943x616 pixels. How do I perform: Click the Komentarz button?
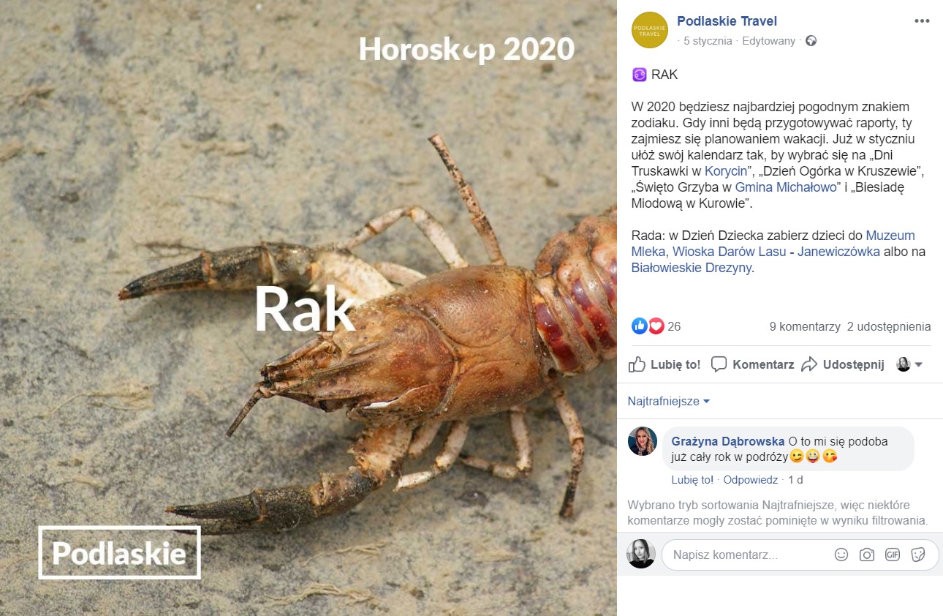752,364
